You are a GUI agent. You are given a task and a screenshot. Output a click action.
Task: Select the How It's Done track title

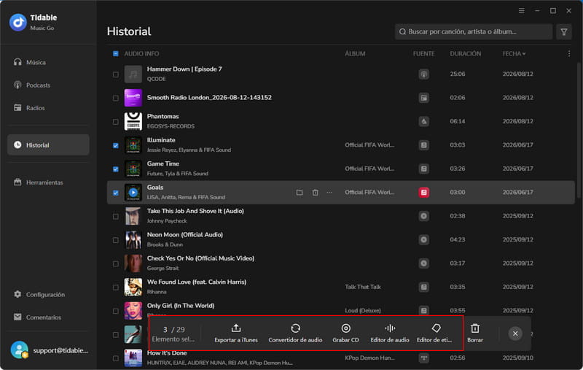[167, 353]
